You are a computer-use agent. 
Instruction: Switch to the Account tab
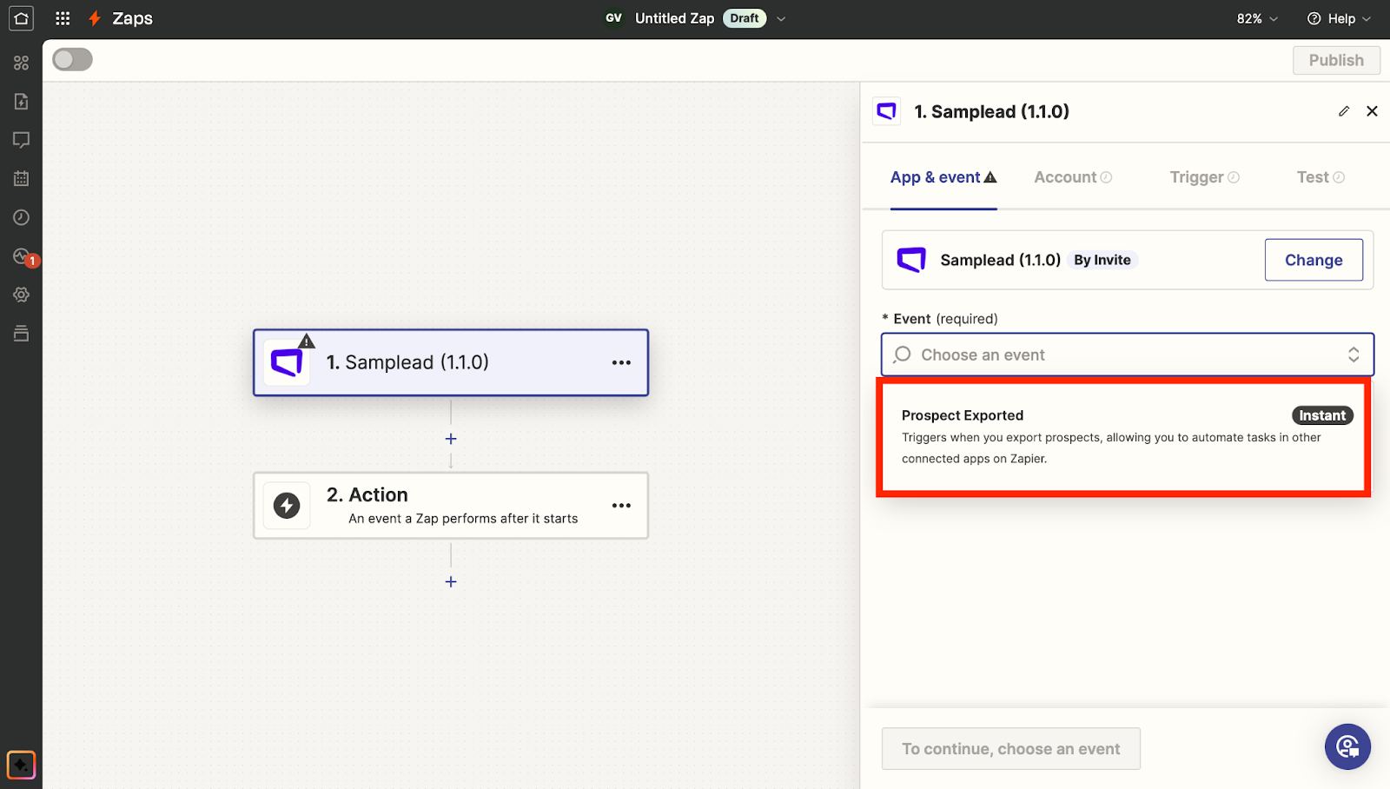(1073, 177)
